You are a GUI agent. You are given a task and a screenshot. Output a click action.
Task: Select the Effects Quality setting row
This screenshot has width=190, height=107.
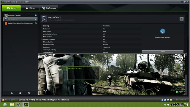pyautogui.click(x=91, y=42)
